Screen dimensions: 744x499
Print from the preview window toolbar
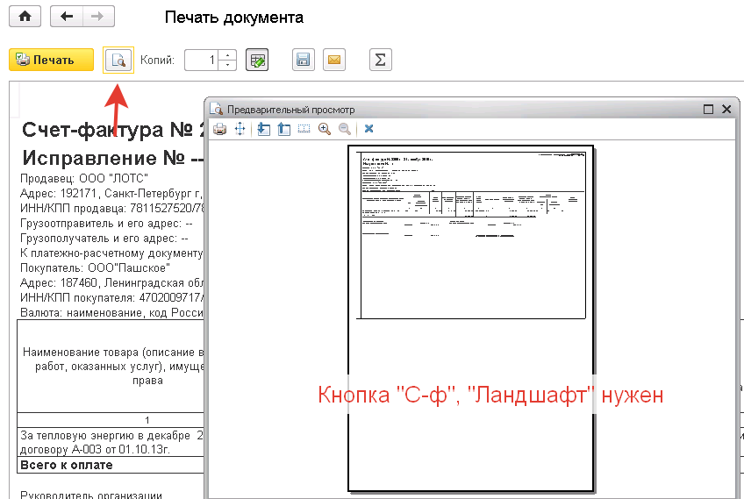(220, 129)
